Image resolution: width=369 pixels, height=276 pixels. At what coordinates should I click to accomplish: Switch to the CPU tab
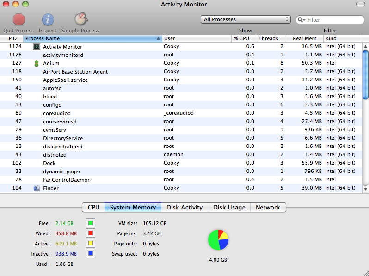point(93,207)
